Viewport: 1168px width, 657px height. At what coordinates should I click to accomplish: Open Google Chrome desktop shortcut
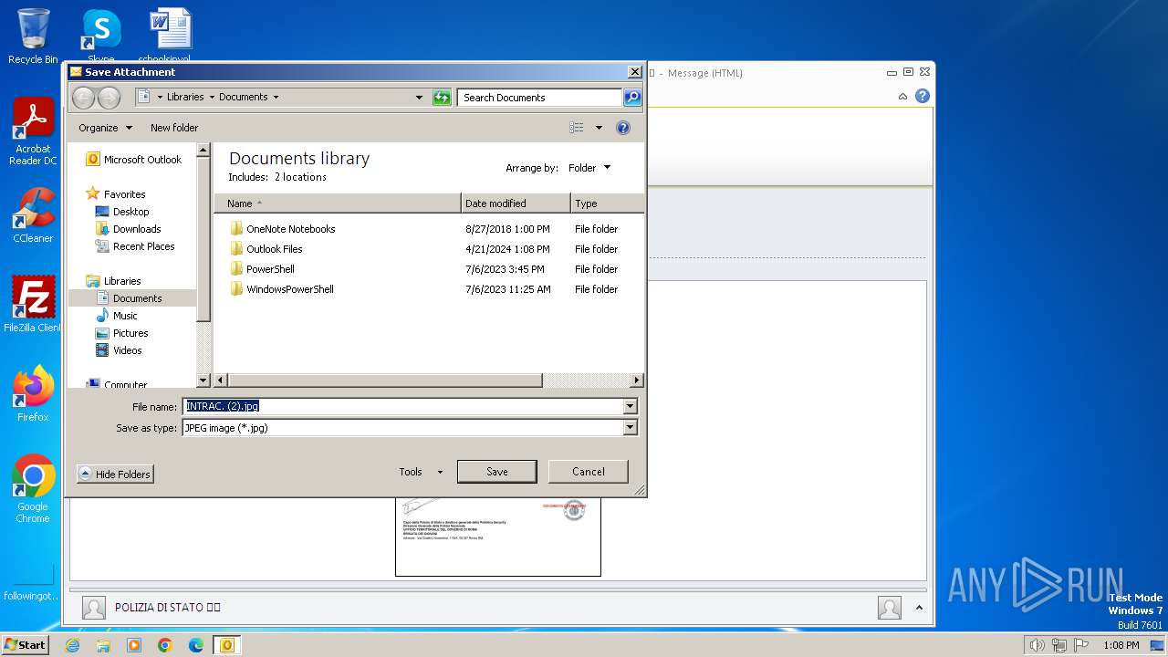(33, 489)
